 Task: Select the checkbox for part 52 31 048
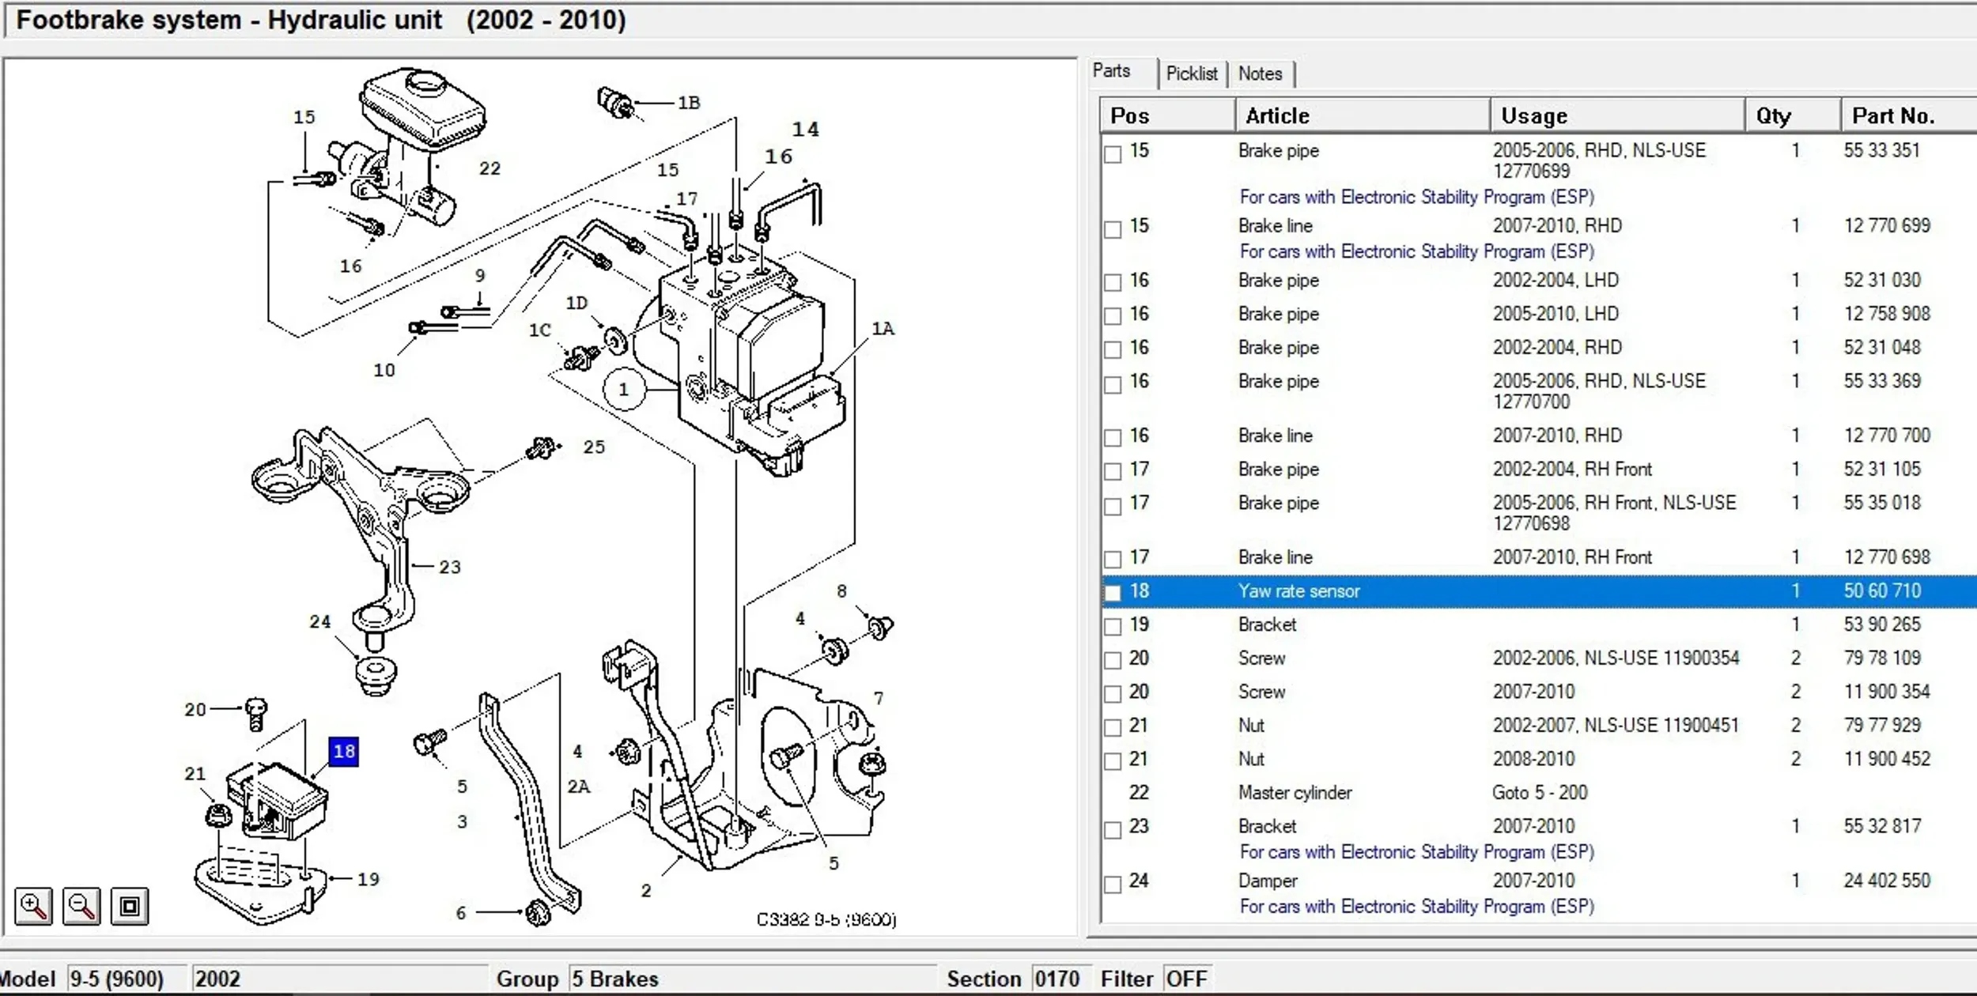coord(1113,349)
